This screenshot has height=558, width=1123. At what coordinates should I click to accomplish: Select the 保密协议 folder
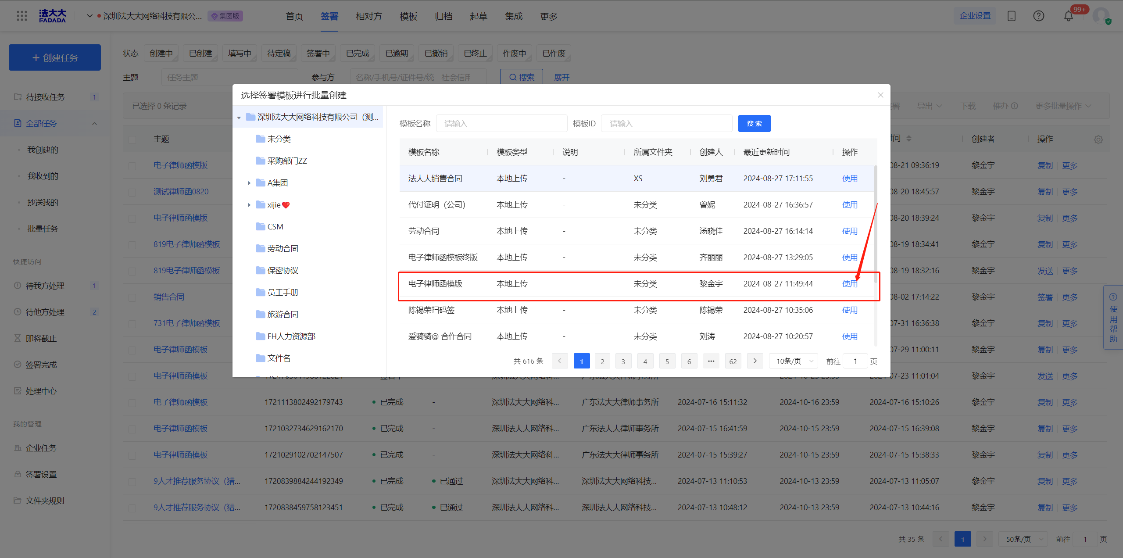point(283,270)
